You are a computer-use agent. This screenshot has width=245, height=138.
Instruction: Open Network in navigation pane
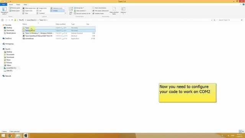tap(8, 76)
